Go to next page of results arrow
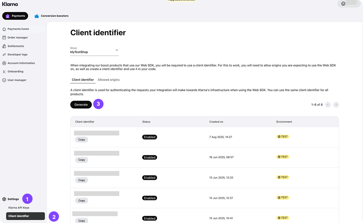Image resolution: width=363 pixels, height=223 pixels. pyautogui.click(x=336, y=105)
